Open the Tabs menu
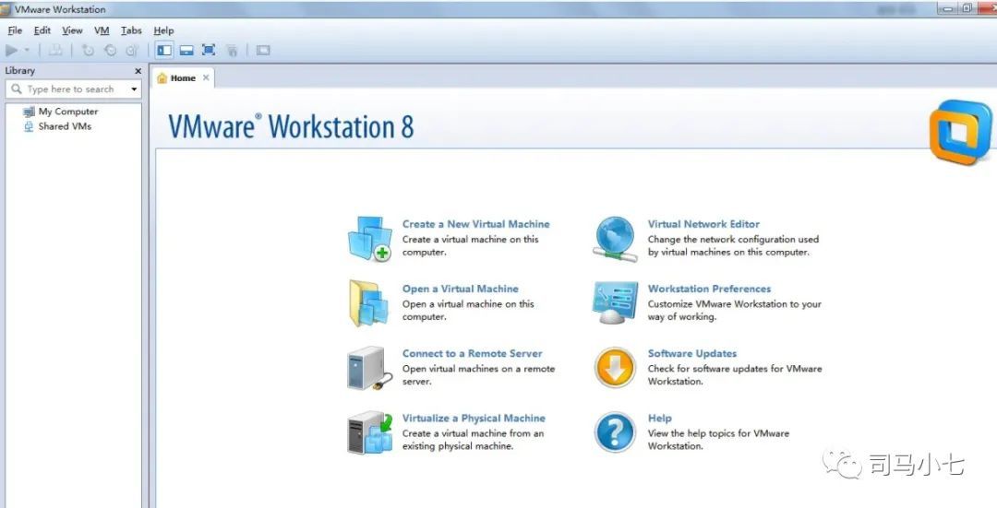This screenshot has width=997, height=508. [132, 30]
